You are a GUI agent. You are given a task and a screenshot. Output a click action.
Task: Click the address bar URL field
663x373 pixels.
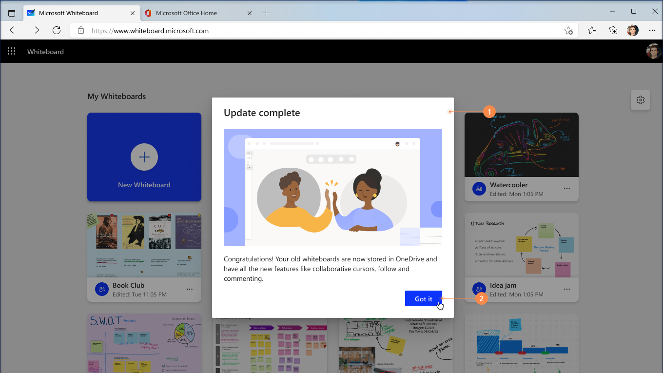point(292,31)
